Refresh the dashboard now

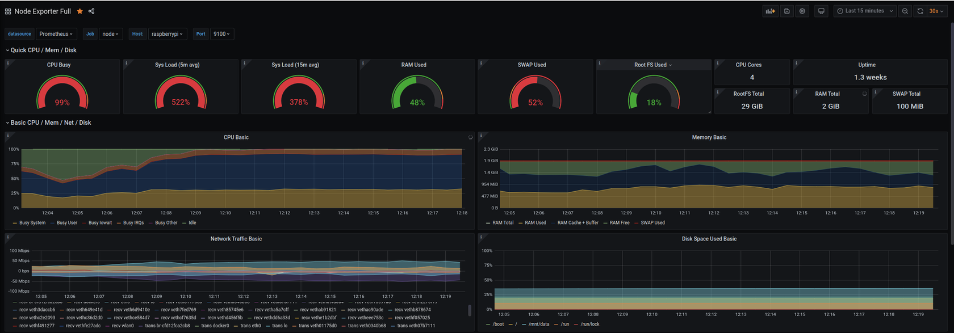[x=920, y=11]
